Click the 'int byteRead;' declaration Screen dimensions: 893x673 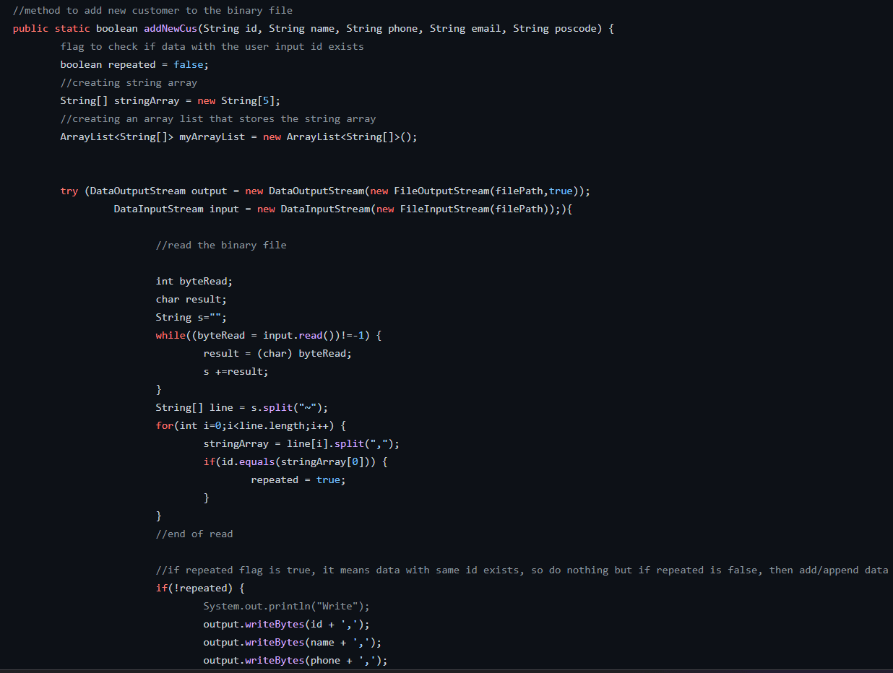(194, 281)
